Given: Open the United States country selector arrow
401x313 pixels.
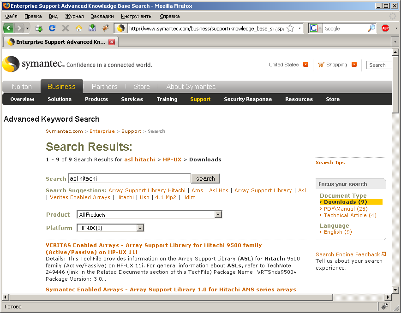Looking at the screenshot, I should click(x=305, y=65).
